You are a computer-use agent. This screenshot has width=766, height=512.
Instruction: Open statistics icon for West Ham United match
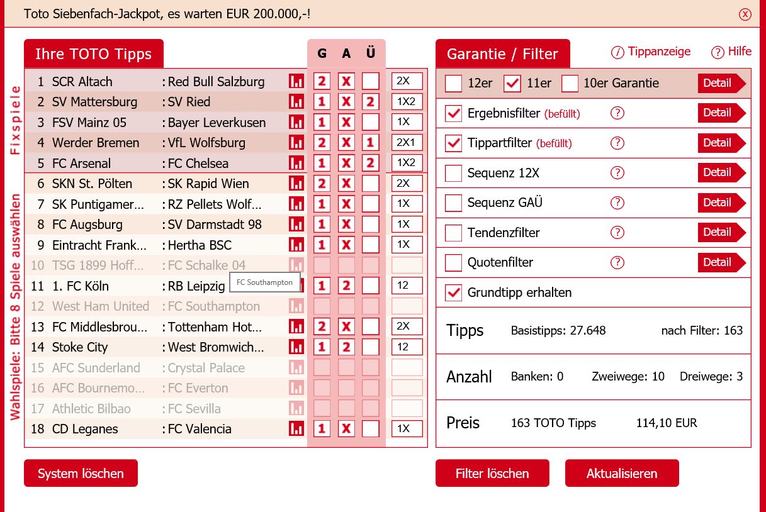pyautogui.click(x=296, y=306)
